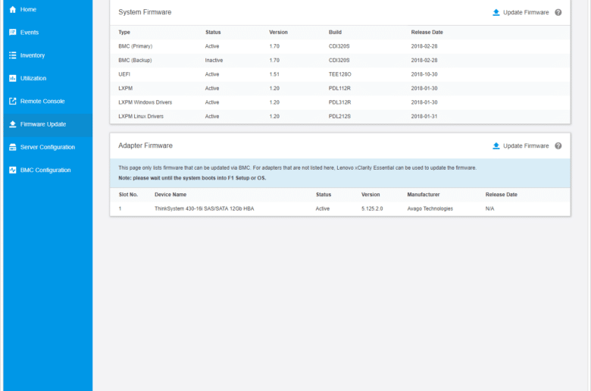This screenshot has width=591, height=391.
Task: Click the N/A release date cell
Action: click(489, 208)
